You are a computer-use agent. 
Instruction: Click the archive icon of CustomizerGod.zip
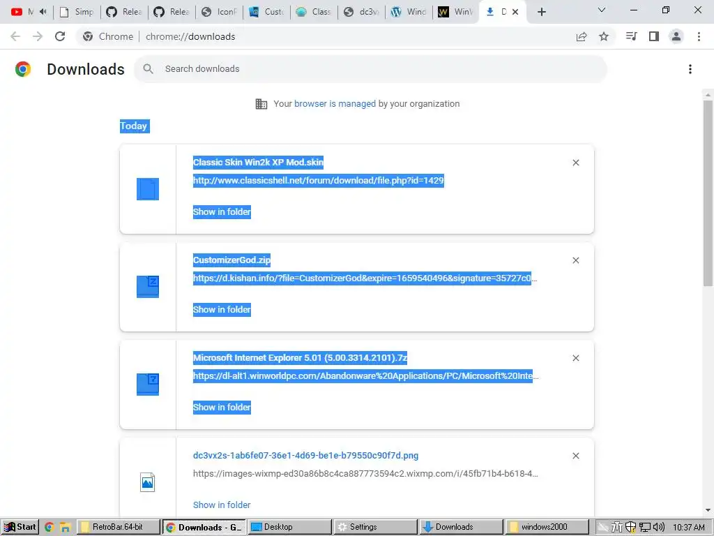tap(148, 287)
